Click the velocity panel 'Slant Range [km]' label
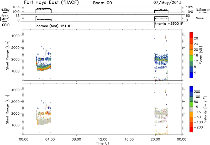This screenshot has width=210, height=145. click(x=7, y=109)
